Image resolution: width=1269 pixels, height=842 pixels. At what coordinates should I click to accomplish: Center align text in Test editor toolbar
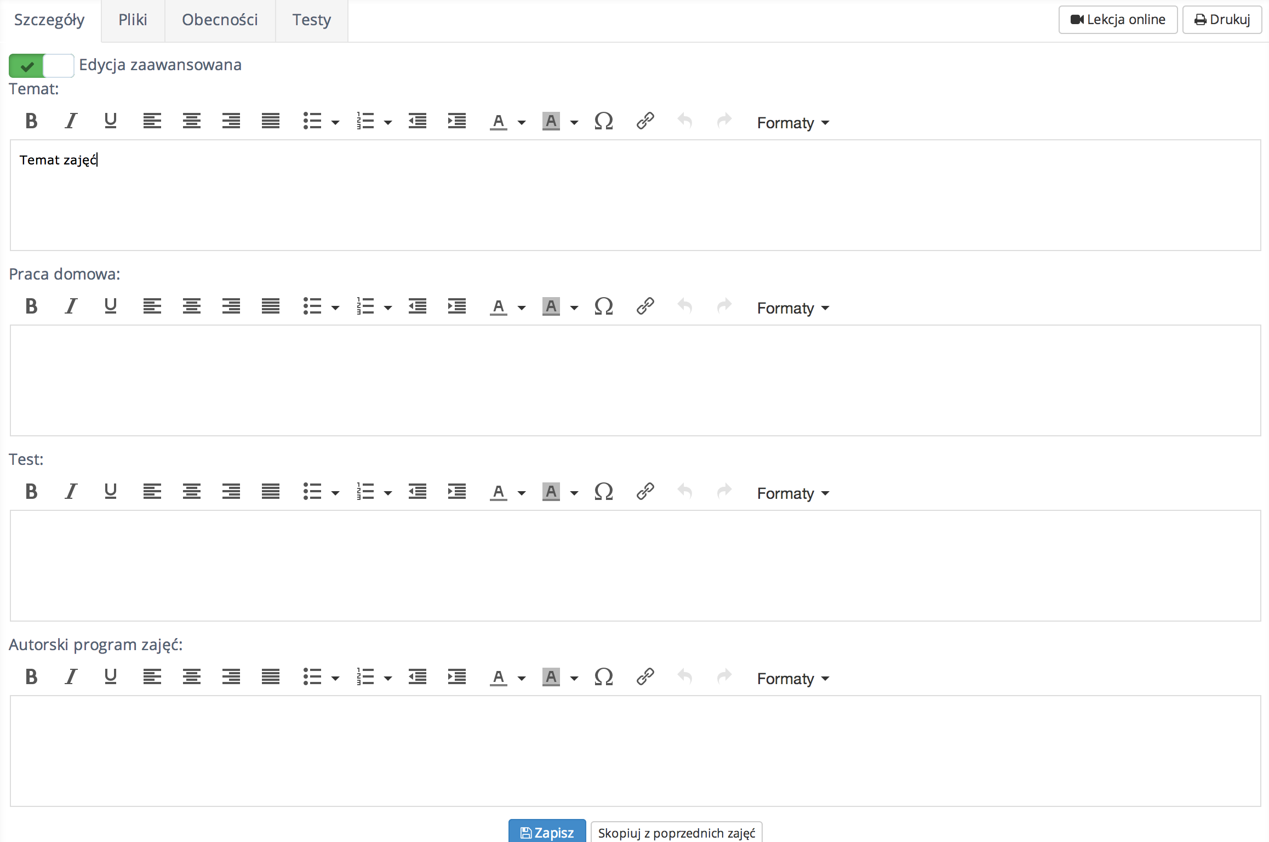pos(191,491)
